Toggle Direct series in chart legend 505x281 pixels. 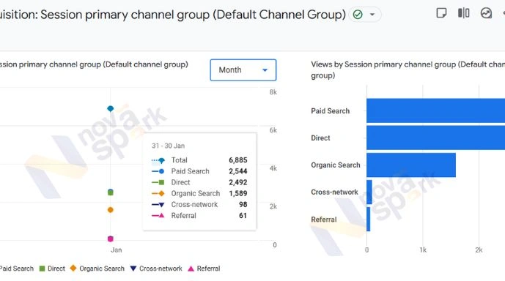click(x=52, y=269)
